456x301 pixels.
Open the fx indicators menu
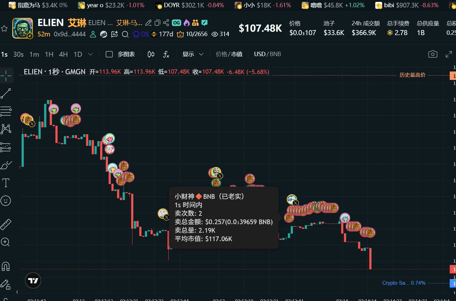(x=166, y=54)
